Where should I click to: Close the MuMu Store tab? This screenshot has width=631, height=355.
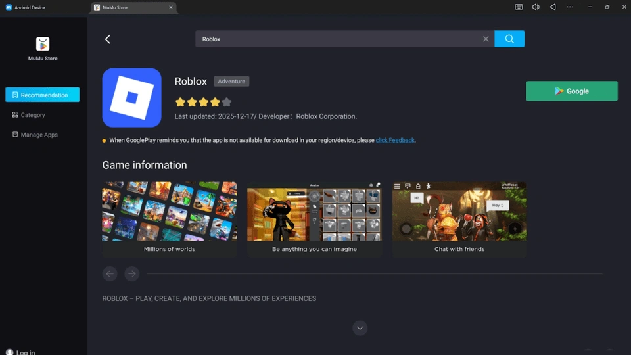tap(172, 7)
